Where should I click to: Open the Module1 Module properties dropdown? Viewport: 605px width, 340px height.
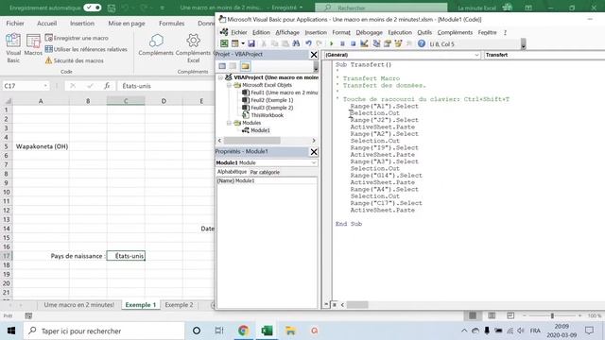(x=313, y=162)
